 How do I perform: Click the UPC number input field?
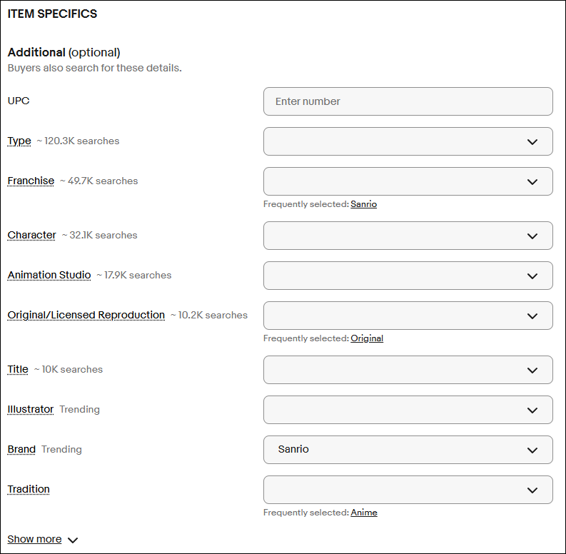(408, 101)
